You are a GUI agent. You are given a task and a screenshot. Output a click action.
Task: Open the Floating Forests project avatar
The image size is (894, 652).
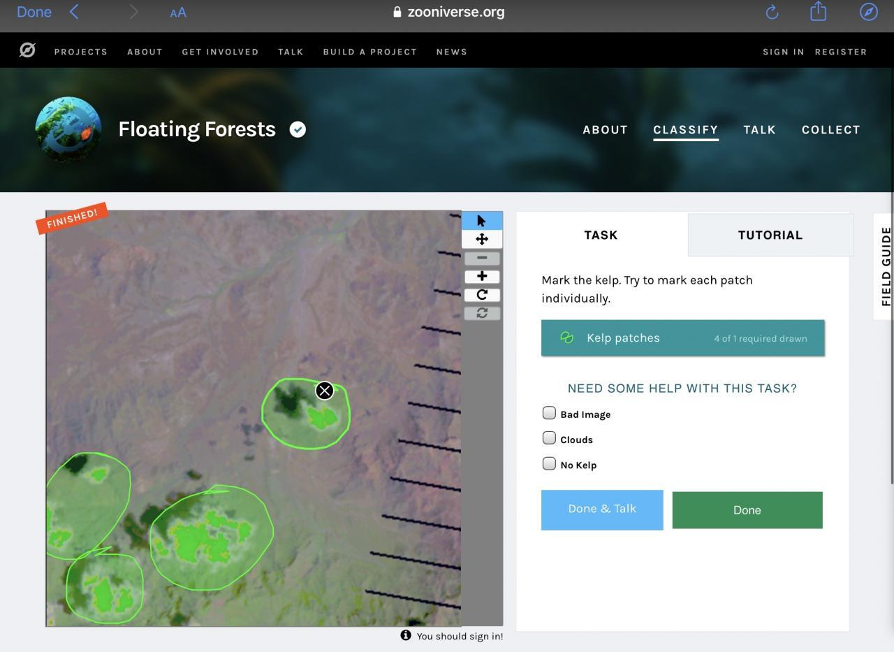pos(68,130)
